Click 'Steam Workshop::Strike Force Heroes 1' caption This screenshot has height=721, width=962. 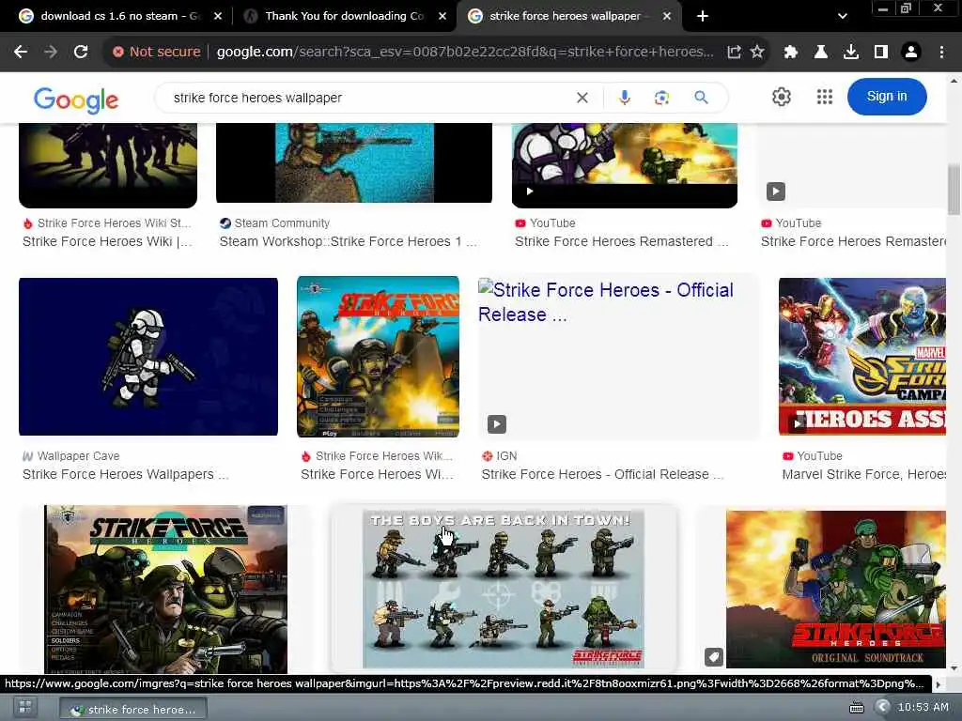coord(348,241)
